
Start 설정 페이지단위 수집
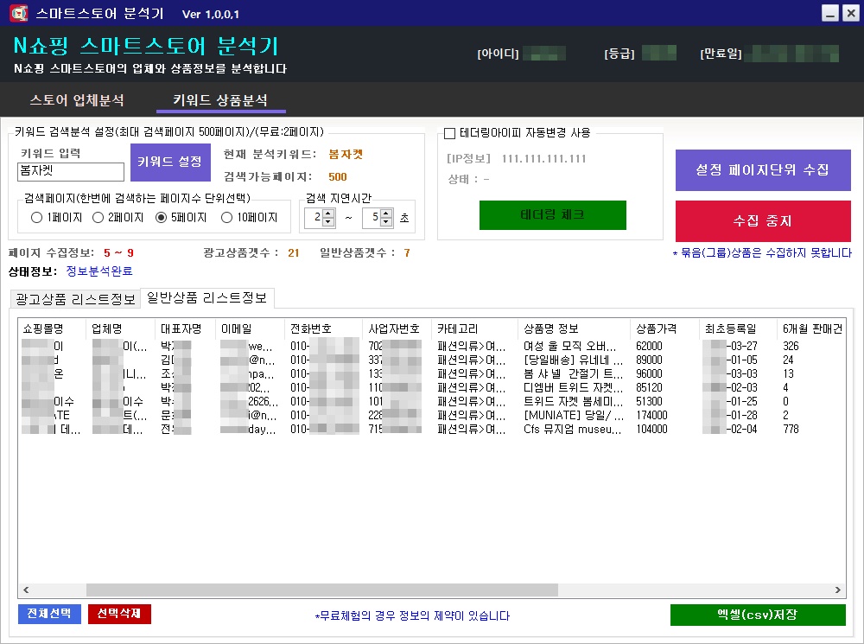[x=763, y=169]
